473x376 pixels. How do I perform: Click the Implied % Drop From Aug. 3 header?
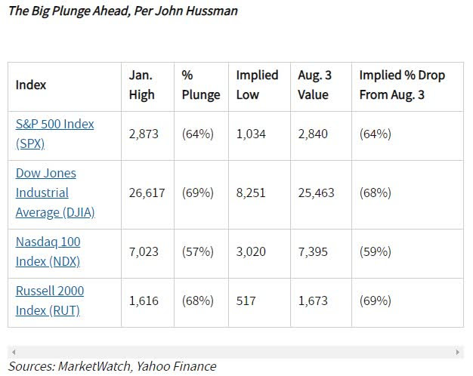(402, 85)
